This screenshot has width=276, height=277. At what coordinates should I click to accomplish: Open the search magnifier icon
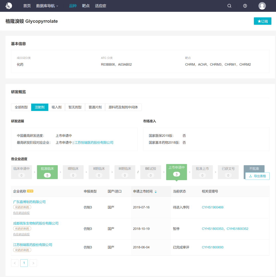tap(229, 6)
